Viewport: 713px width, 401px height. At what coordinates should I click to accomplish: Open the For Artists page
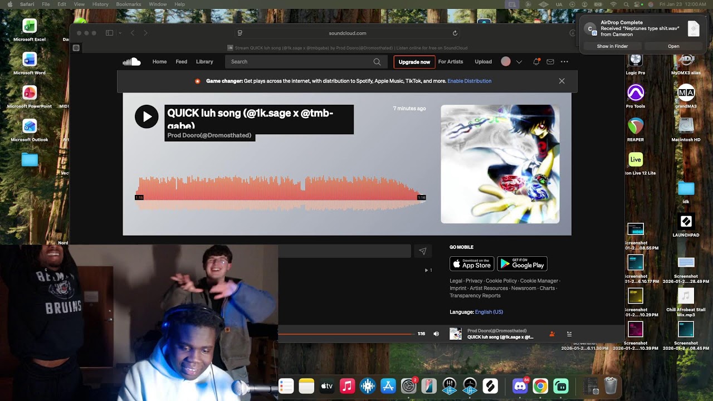451,62
